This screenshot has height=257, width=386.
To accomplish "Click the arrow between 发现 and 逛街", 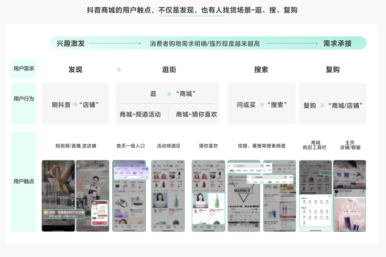I will pyautogui.click(x=119, y=70).
